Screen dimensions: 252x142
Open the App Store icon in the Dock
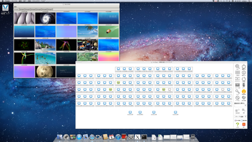79,137
